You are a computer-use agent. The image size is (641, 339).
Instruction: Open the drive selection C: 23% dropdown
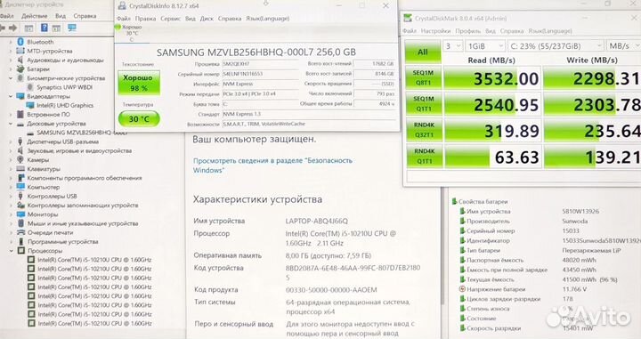556,46
